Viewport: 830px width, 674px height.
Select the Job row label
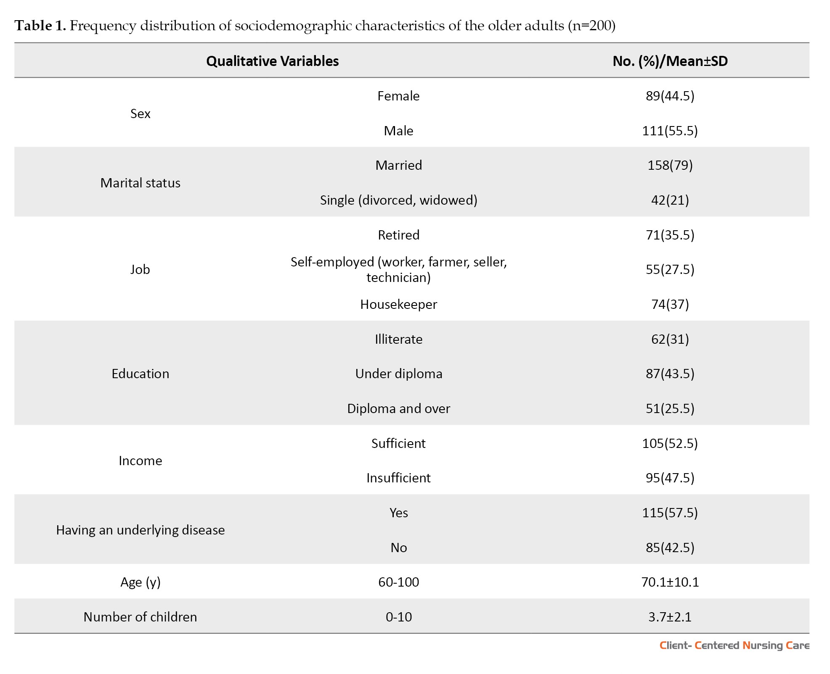tap(140, 269)
